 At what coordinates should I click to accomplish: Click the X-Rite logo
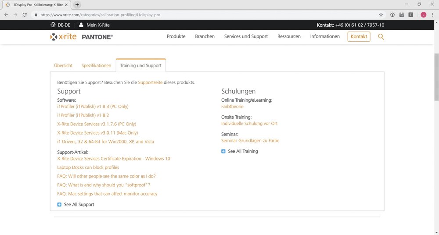coord(64,37)
